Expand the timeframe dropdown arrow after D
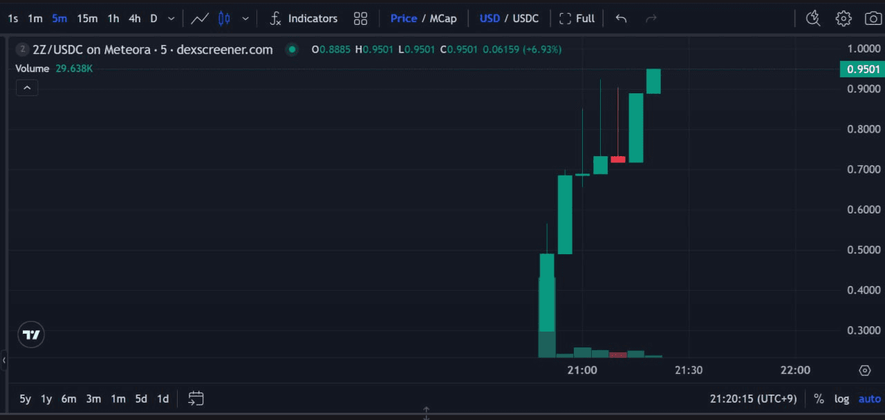 tap(171, 19)
